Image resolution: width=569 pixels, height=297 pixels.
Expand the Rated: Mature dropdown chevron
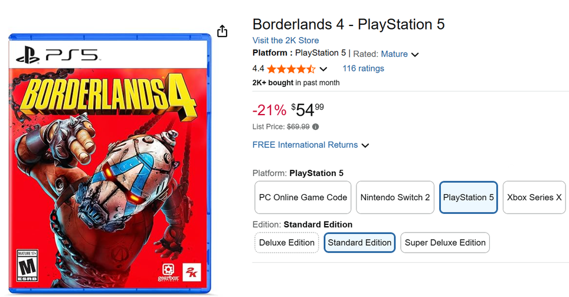[x=415, y=54]
